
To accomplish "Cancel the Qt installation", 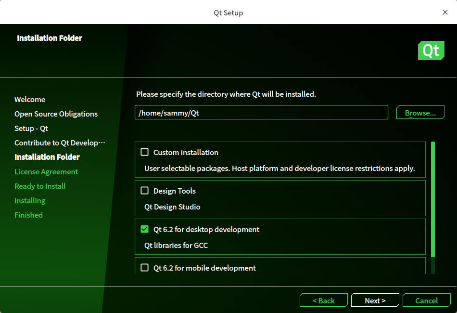I will (426, 300).
